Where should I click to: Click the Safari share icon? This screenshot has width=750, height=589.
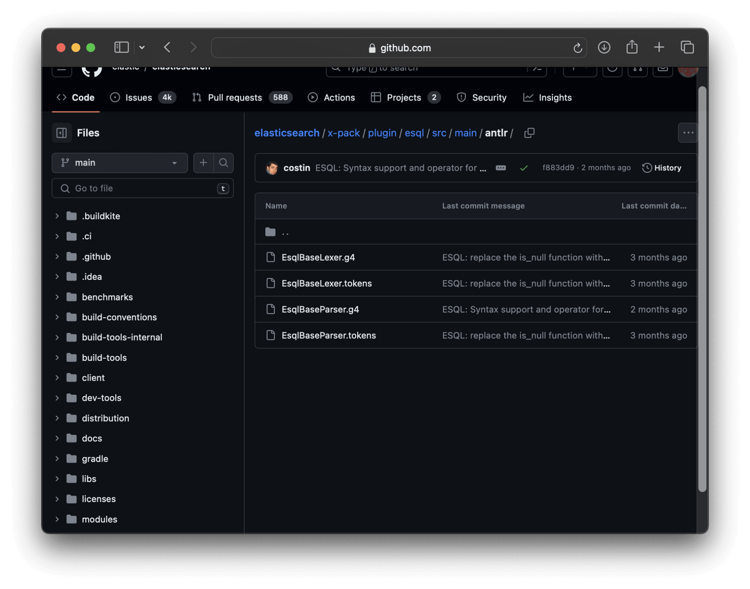[x=632, y=47]
